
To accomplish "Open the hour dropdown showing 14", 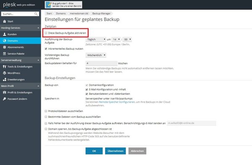I will point(116,39).
